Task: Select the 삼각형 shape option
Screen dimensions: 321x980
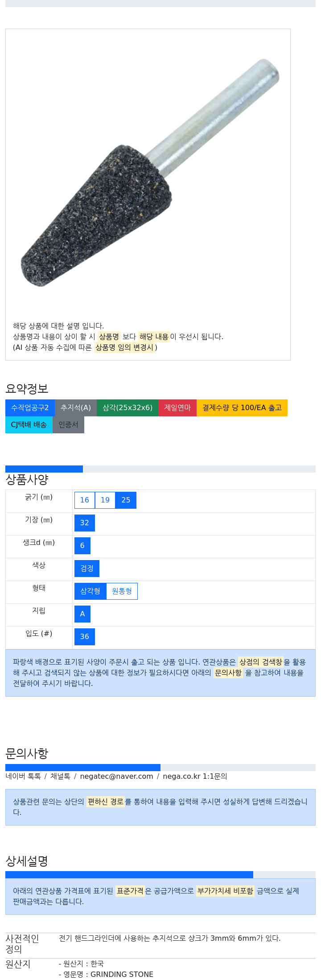Action: click(x=90, y=591)
